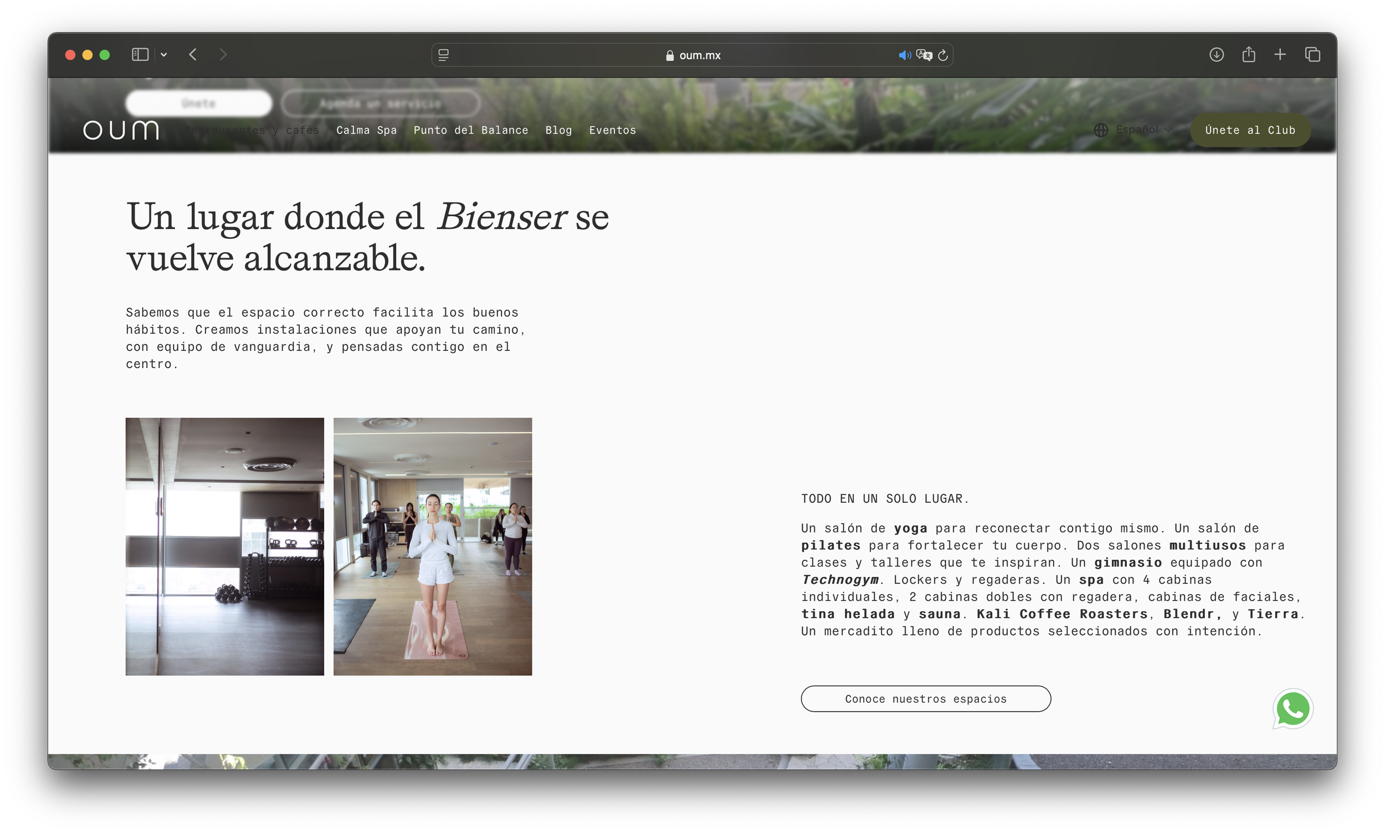The width and height of the screenshot is (1385, 833).
Task: Open the Share sheet icon
Action: pyautogui.click(x=1248, y=54)
